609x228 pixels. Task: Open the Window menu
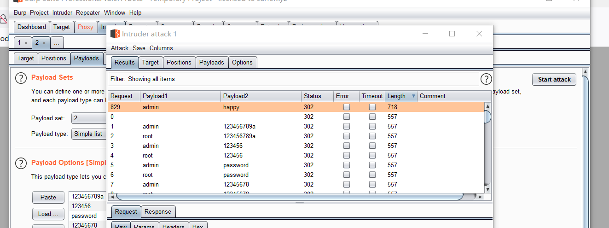pyautogui.click(x=115, y=12)
